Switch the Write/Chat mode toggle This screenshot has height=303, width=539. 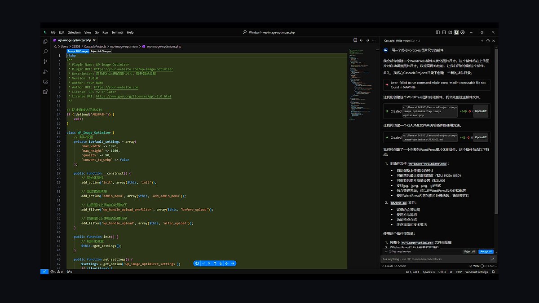click(x=482, y=266)
